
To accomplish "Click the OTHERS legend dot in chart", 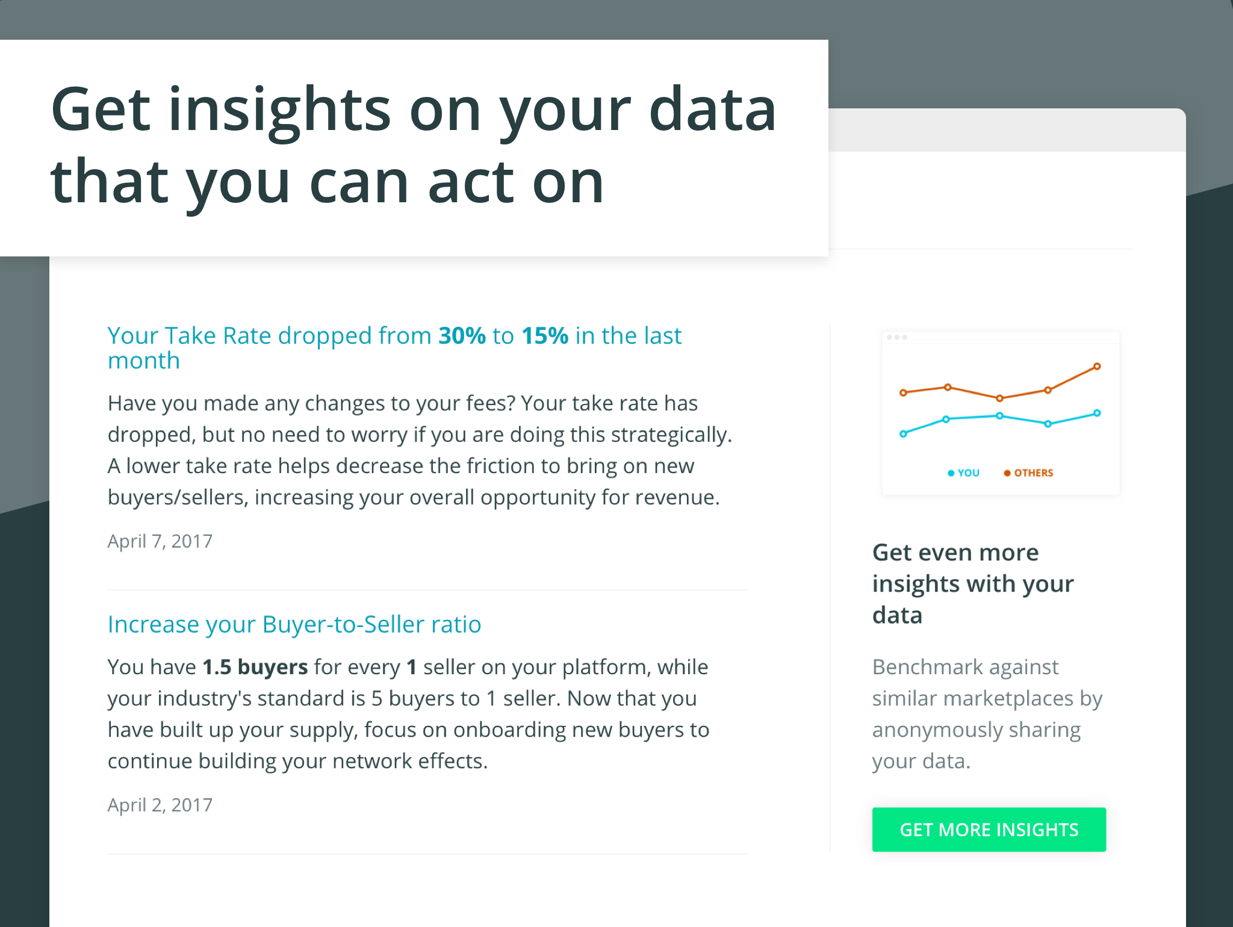I will [x=1007, y=473].
